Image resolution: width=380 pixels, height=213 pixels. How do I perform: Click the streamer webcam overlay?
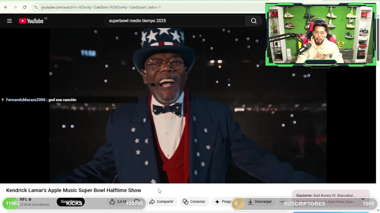(321, 34)
